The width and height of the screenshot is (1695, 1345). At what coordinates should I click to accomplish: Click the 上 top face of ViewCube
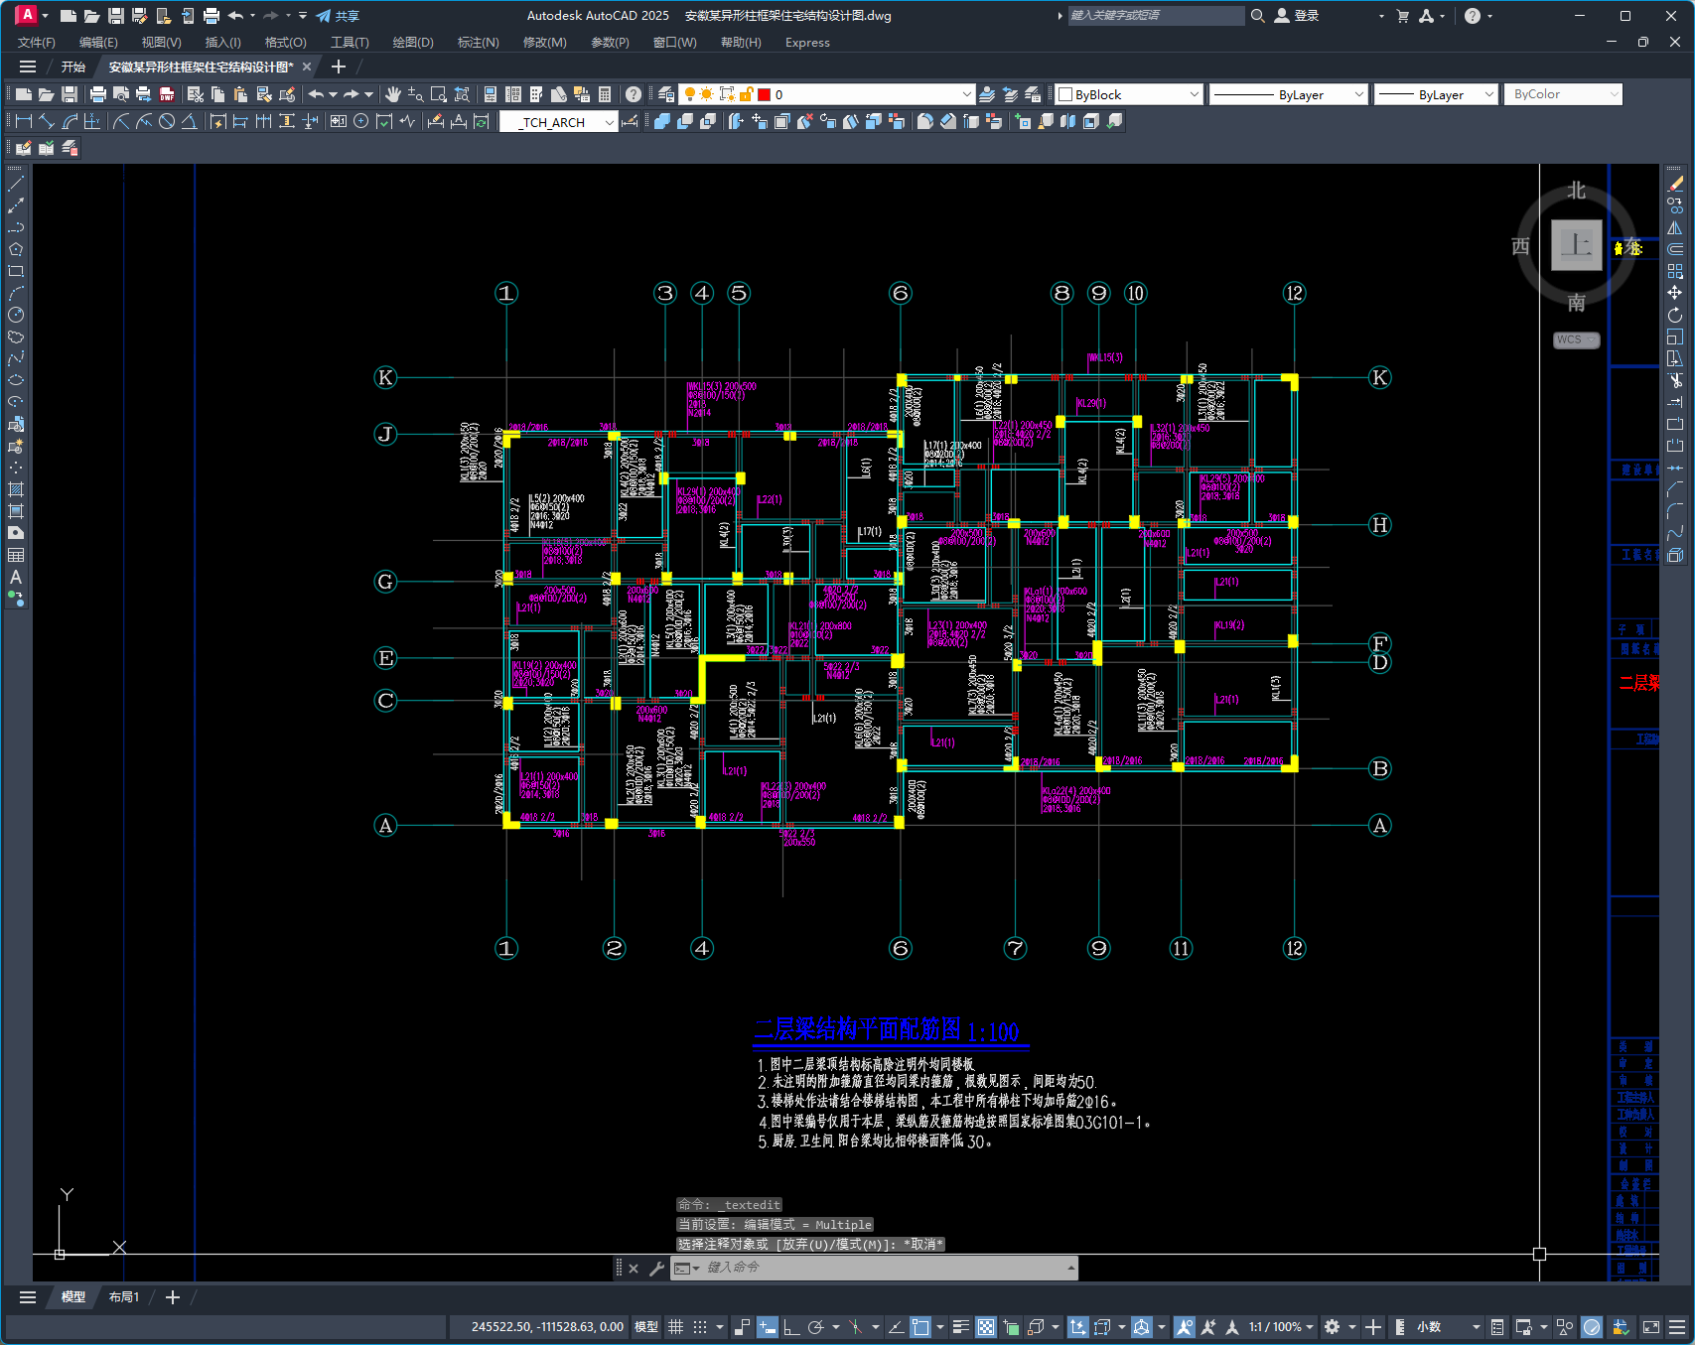pyautogui.click(x=1577, y=244)
